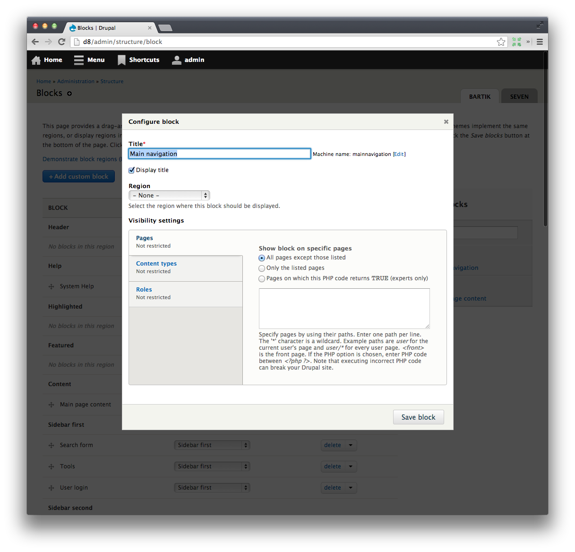
Task: Toggle fullscreen with the window corner icon
Action: [540, 25]
